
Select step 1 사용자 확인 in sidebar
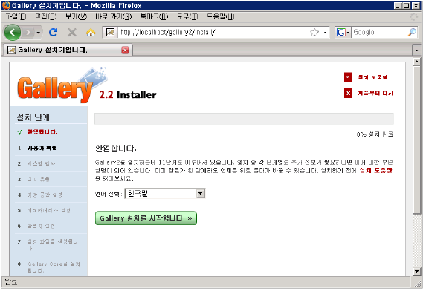[x=42, y=148]
